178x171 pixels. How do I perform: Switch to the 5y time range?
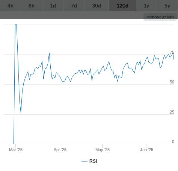(x=167, y=6)
